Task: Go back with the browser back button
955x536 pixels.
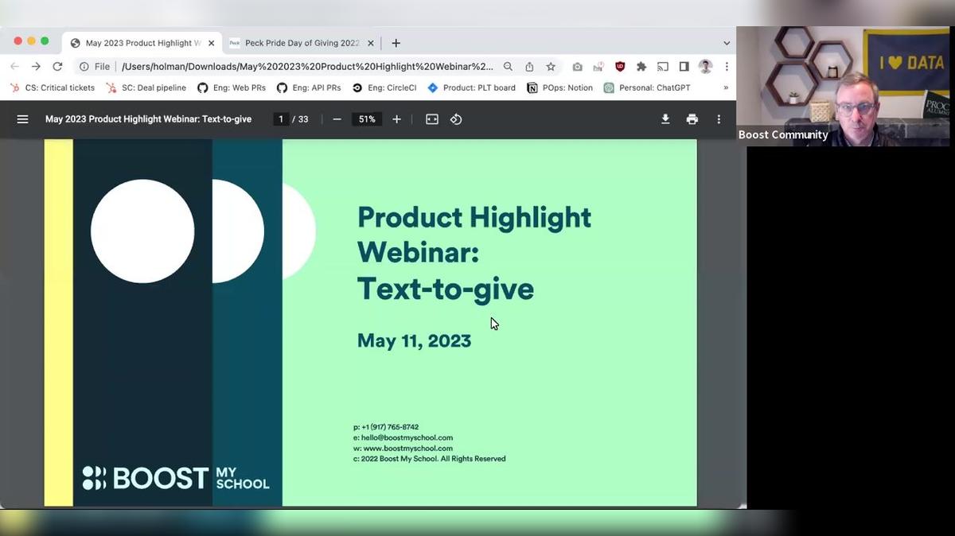Action: (x=14, y=67)
